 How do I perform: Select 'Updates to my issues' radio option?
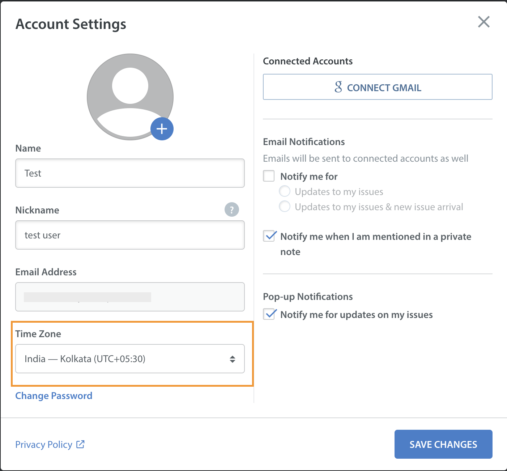pyautogui.click(x=285, y=191)
